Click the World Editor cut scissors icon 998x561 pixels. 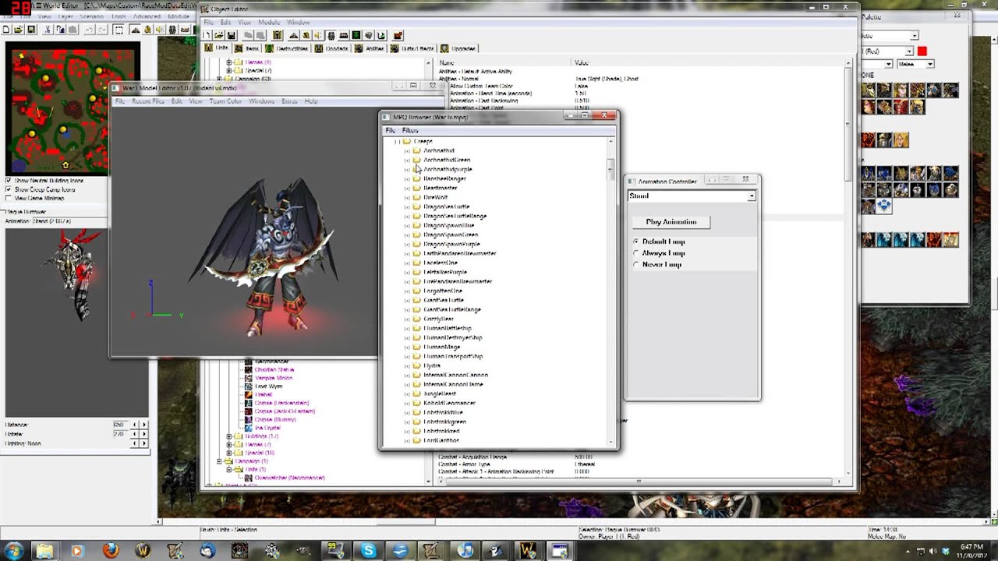48,30
